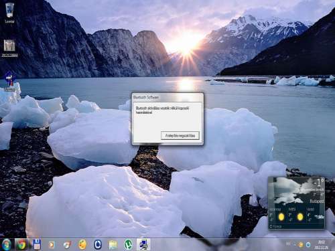Click the blue floppy disk taskbar icon
This screenshot has width=335, height=251.
[x=37, y=244]
